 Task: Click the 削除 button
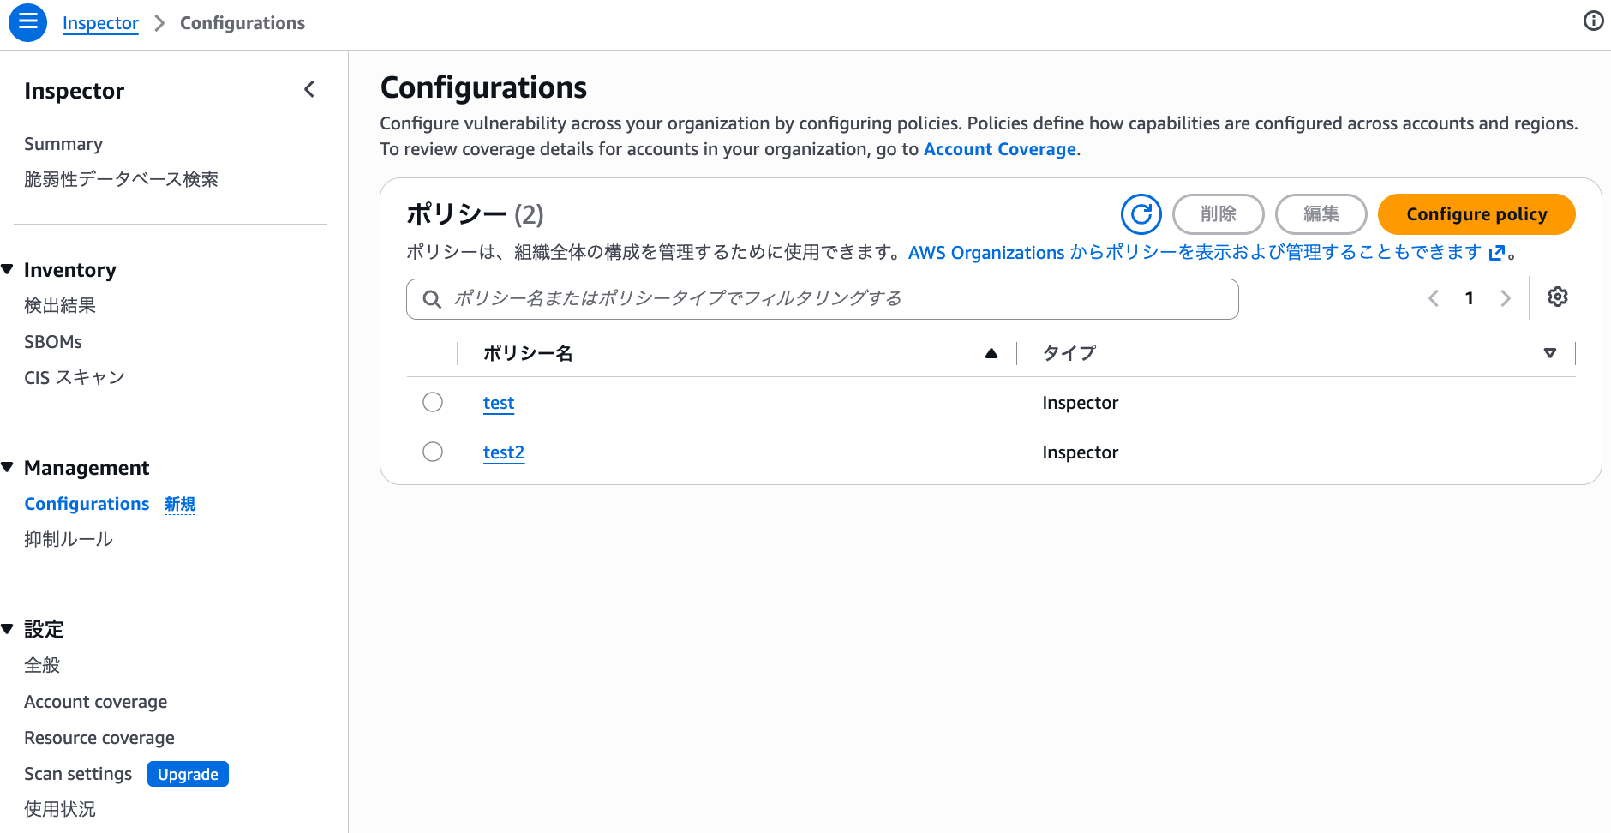coord(1219,214)
